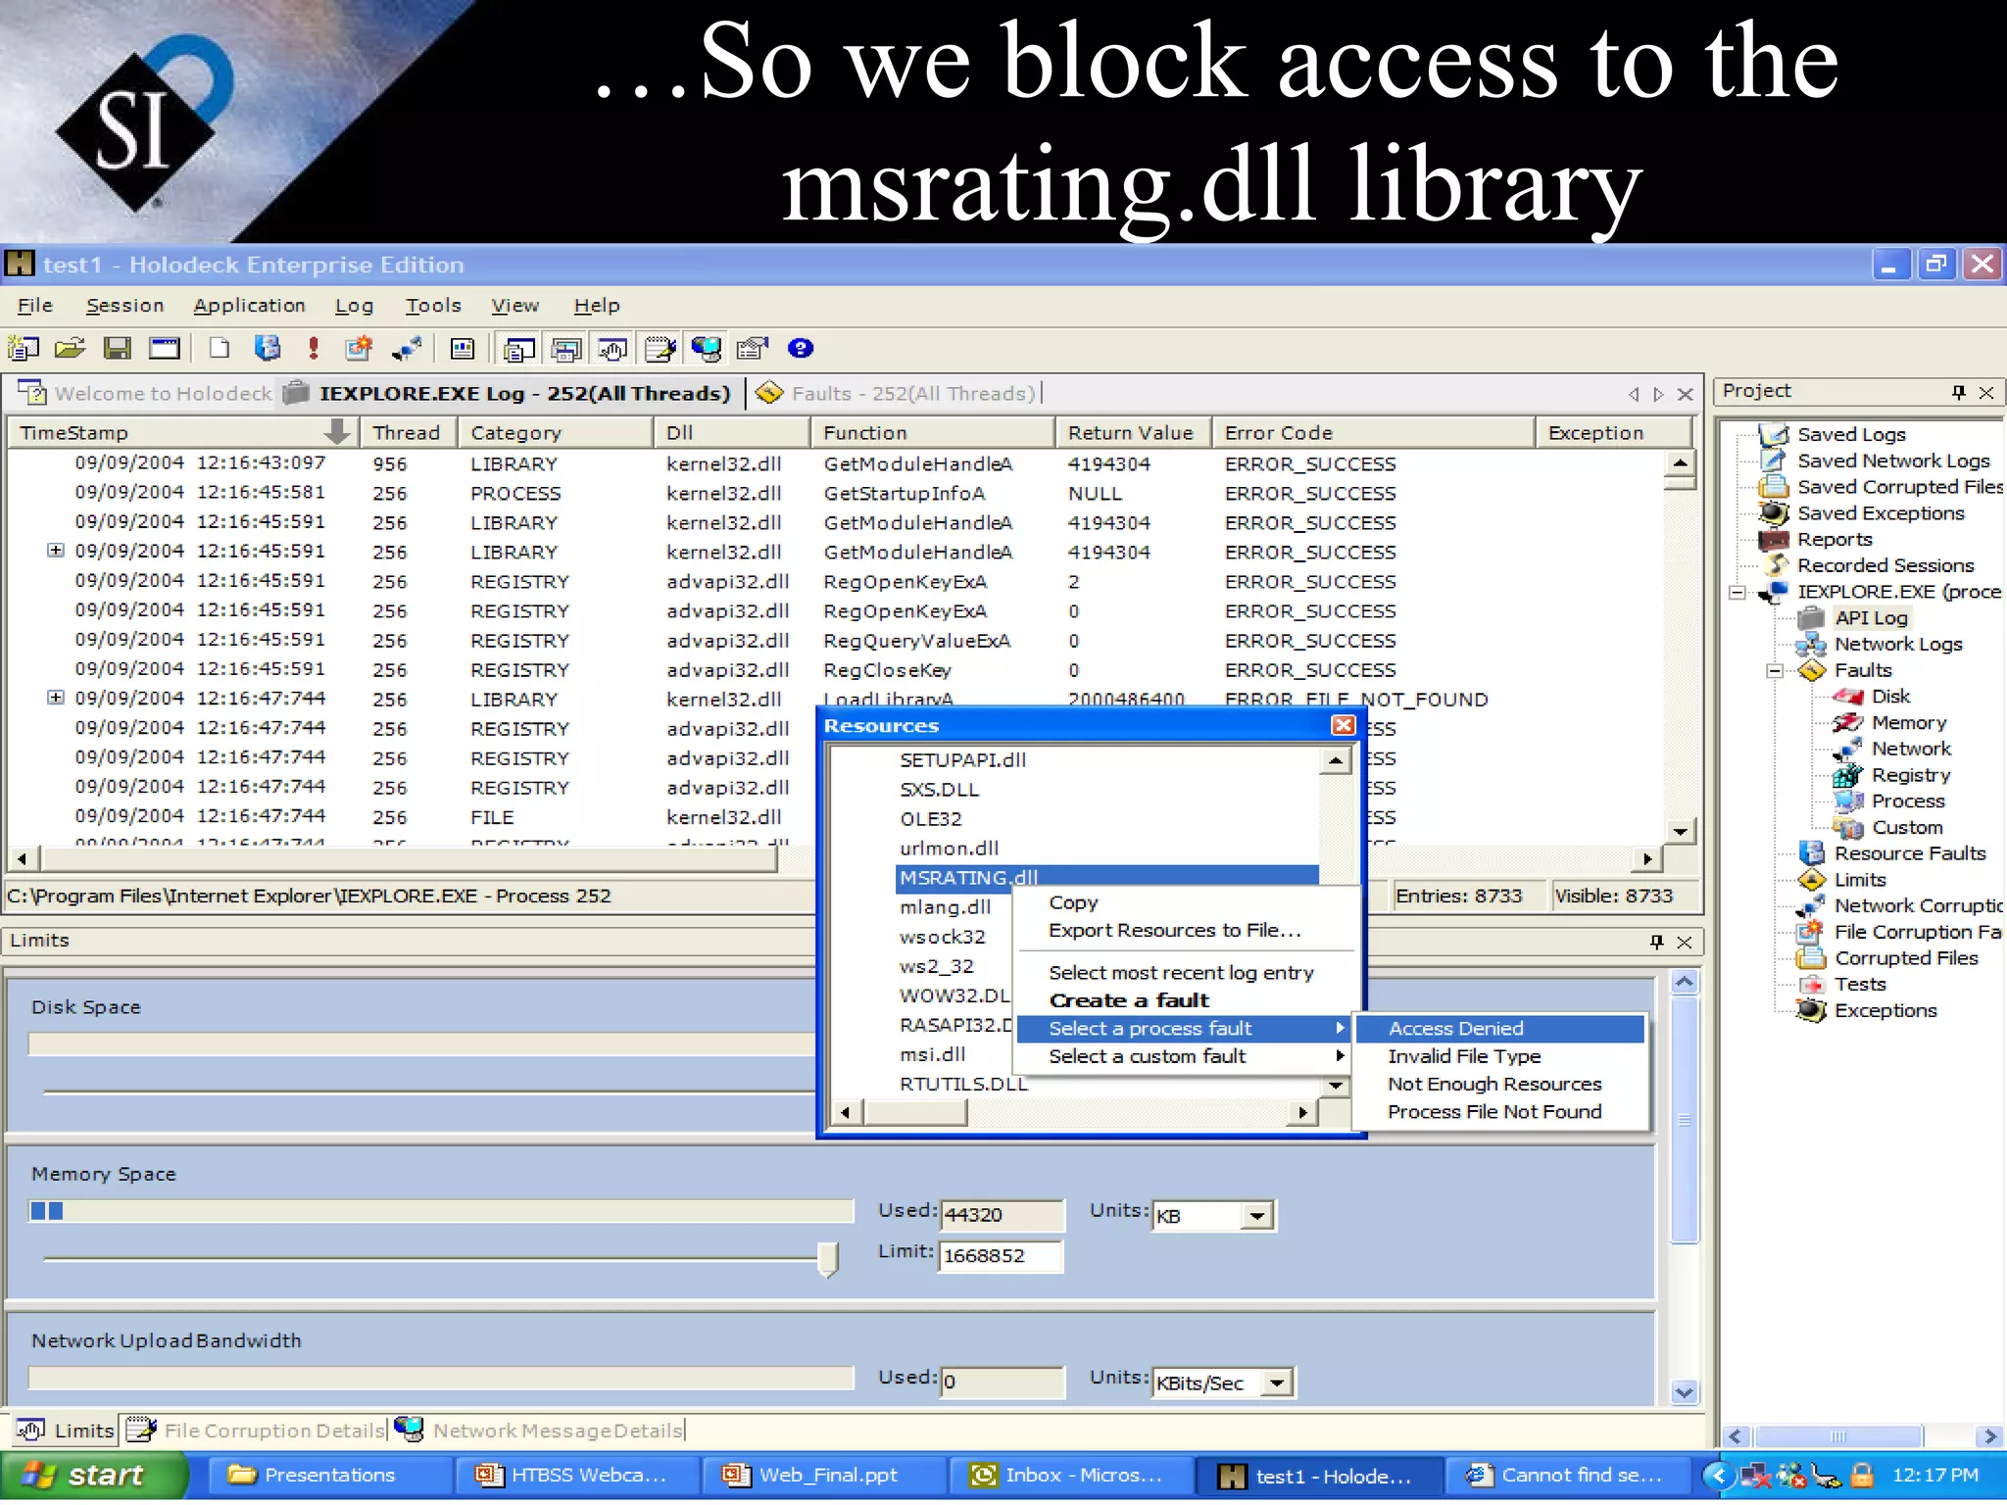The image size is (2007, 1505).
Task: Click the Open Project folder icon
Action: [x=71, y=348]
